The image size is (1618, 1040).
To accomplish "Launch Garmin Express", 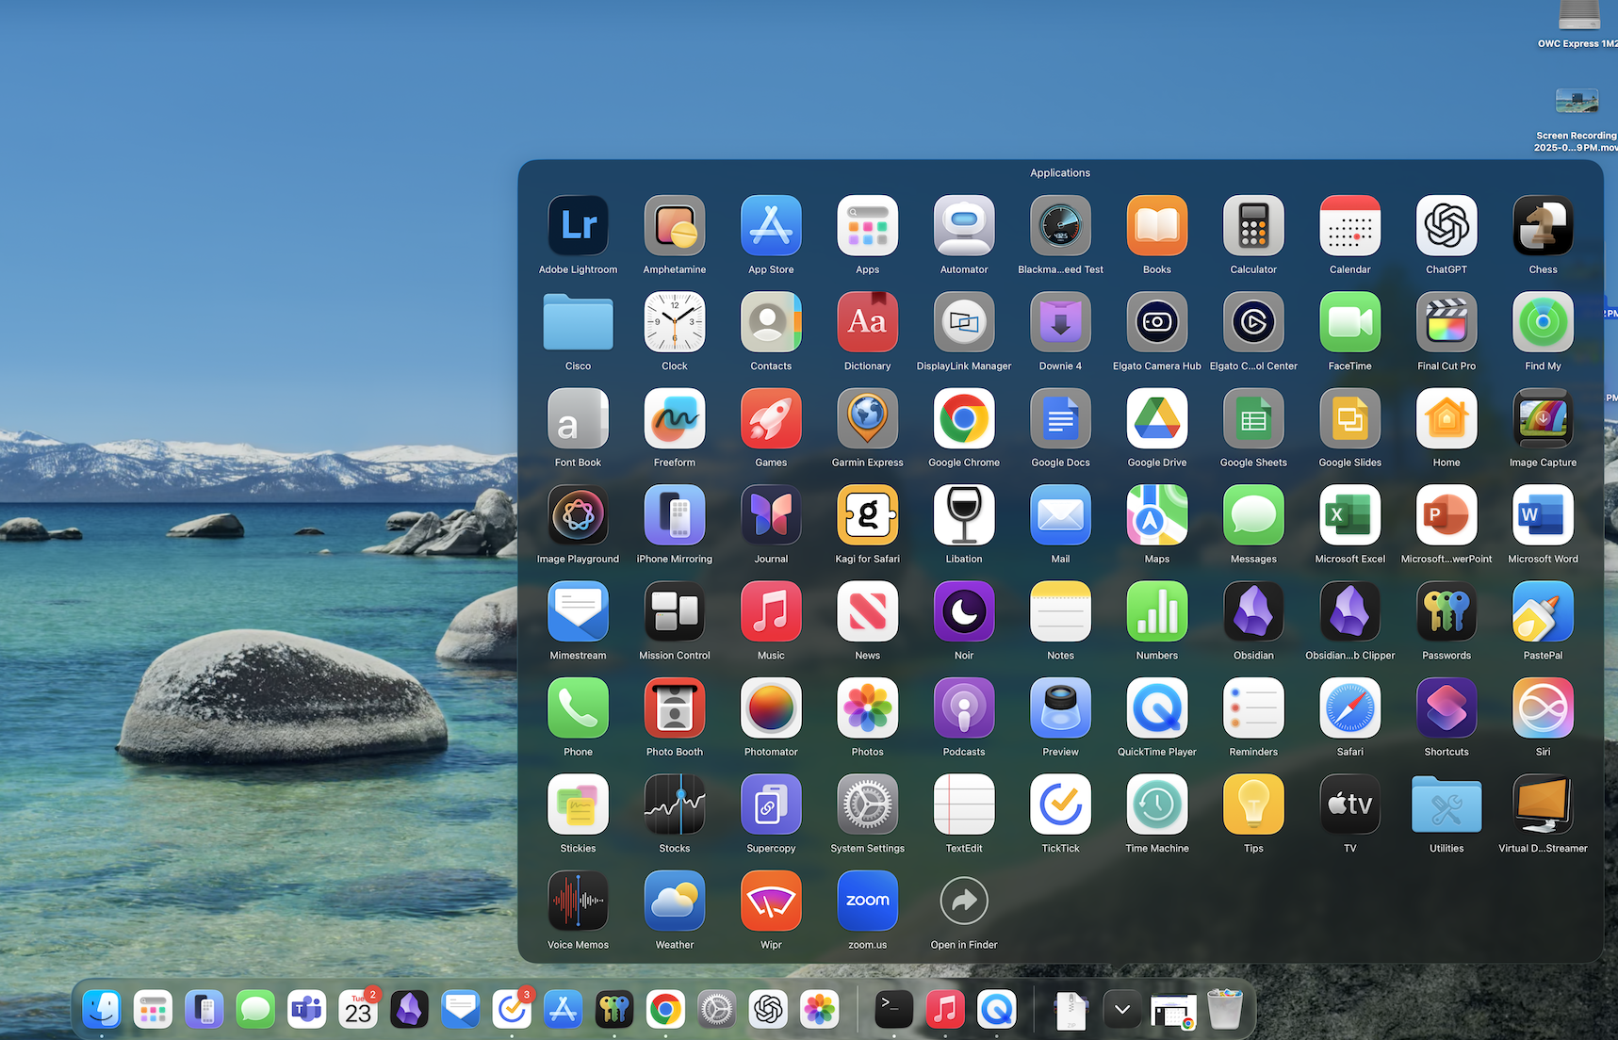I will coord(867,418).
